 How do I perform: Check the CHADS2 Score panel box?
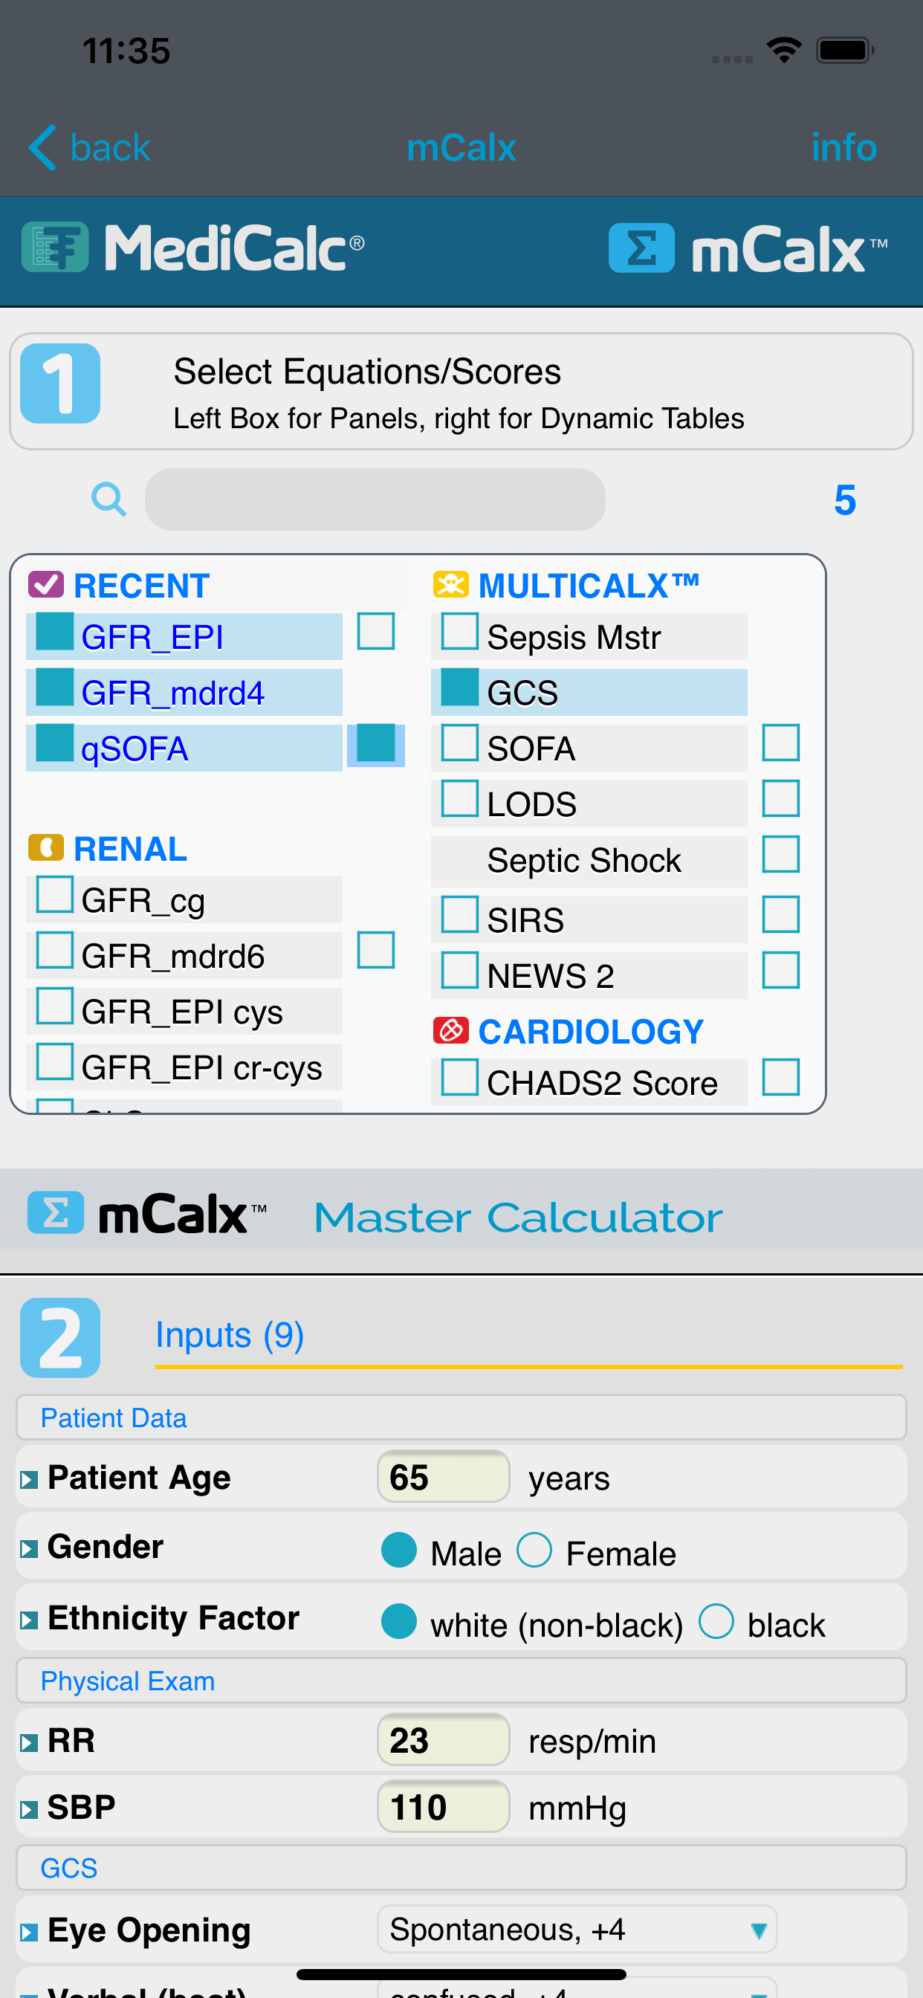[x=460, y=1076]
